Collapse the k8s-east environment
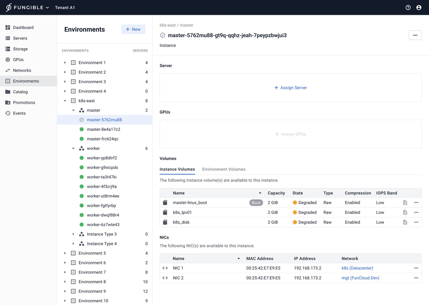 65,101
